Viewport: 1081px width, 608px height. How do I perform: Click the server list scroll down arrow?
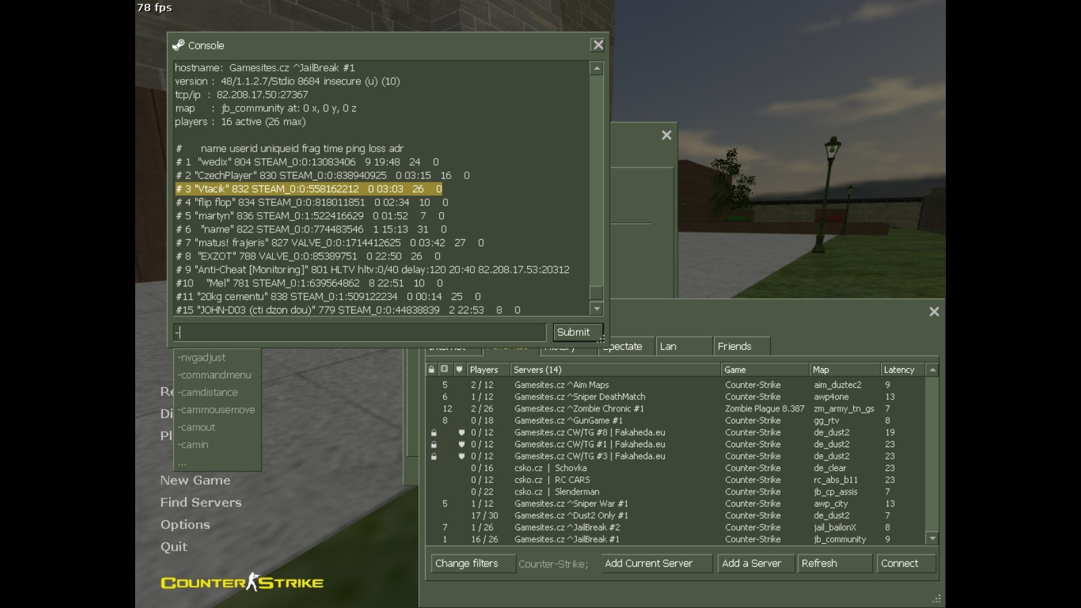pos(932,538)
